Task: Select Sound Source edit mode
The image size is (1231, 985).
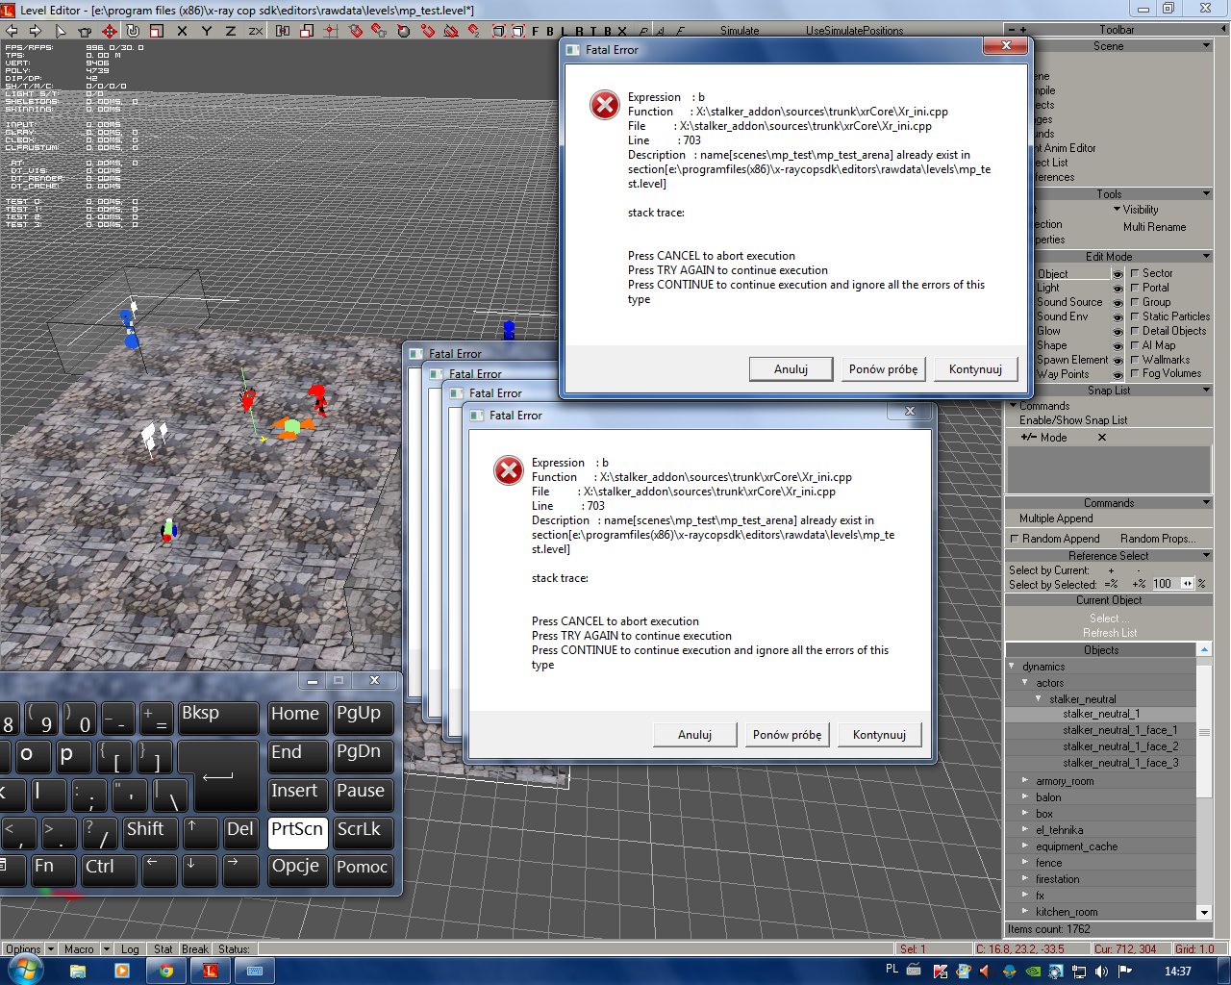Action: 1068,302
